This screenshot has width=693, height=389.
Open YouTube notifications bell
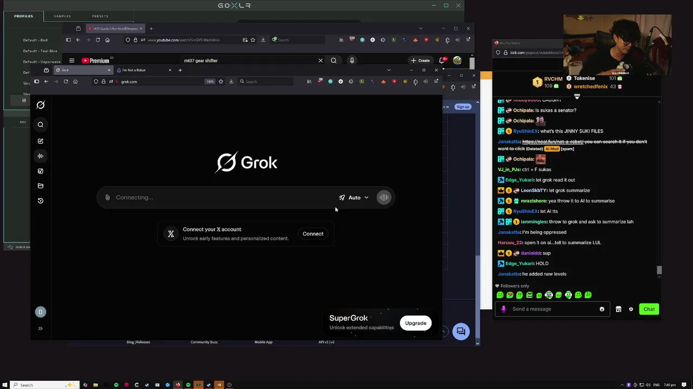coord(443,61)
